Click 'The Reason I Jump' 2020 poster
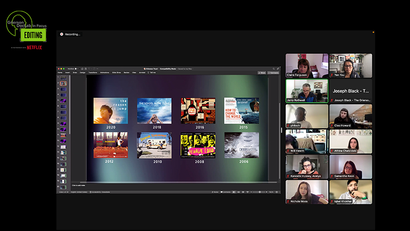Viewport: 410px width, 231px height. pyautogui.click(x=111, y=111)
